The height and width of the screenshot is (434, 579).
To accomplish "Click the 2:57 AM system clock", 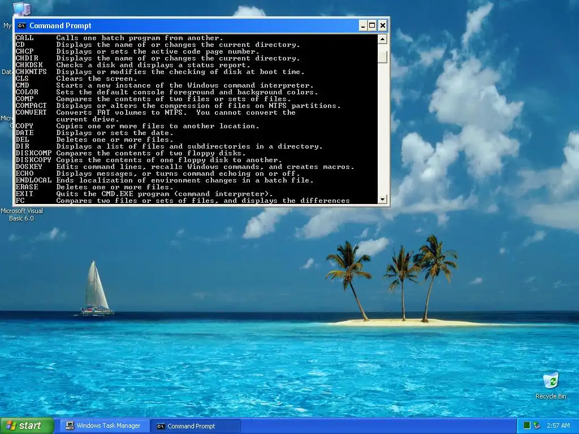I will [558, 426].
